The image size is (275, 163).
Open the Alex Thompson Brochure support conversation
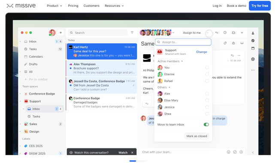pos(102,68)
